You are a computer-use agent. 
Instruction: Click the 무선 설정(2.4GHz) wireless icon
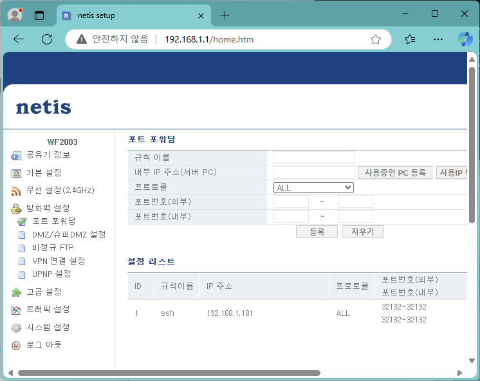tap(17, 191)
